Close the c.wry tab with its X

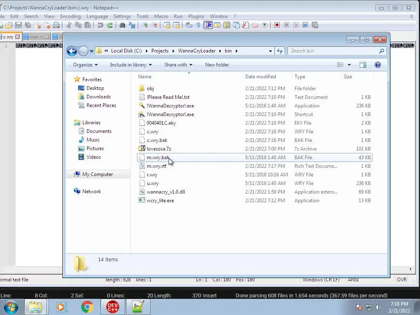point(17,37)
